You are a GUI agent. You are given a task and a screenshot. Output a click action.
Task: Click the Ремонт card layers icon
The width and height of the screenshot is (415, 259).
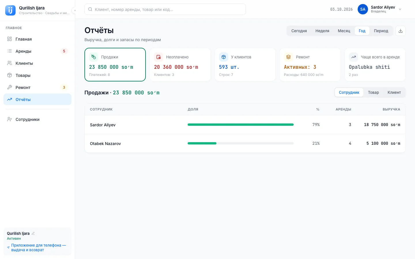(288, 57)
